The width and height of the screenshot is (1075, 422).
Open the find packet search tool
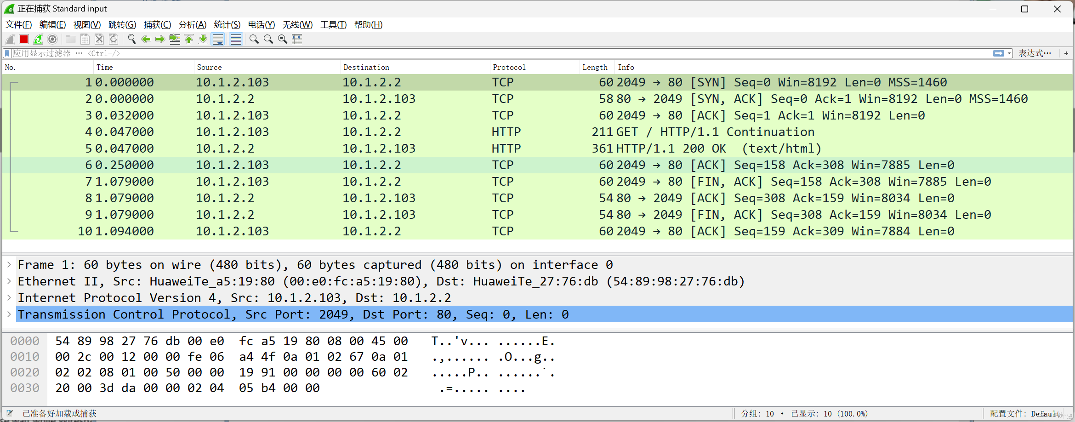132,39
